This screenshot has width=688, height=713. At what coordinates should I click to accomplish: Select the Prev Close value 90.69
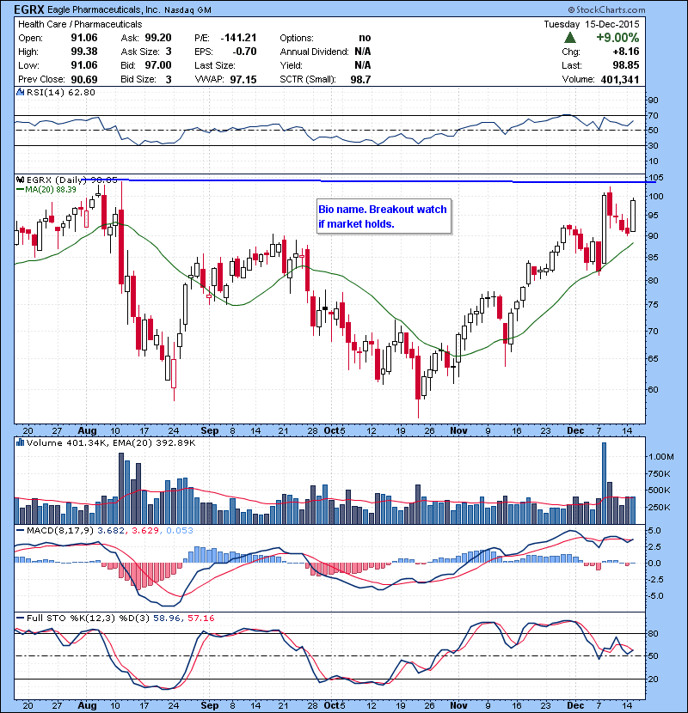(84, 79)
